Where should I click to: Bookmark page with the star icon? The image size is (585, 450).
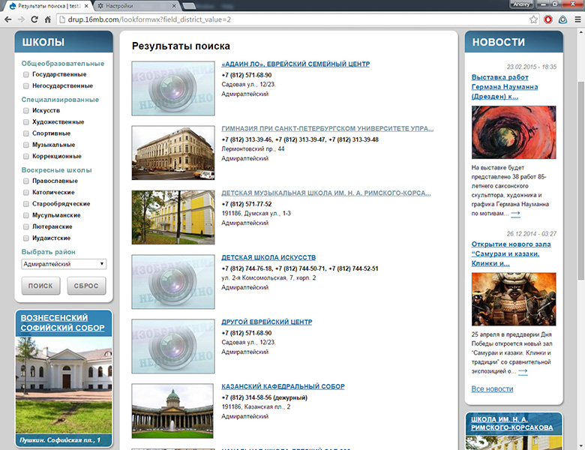pyautogui.click(x=534, y=19)
